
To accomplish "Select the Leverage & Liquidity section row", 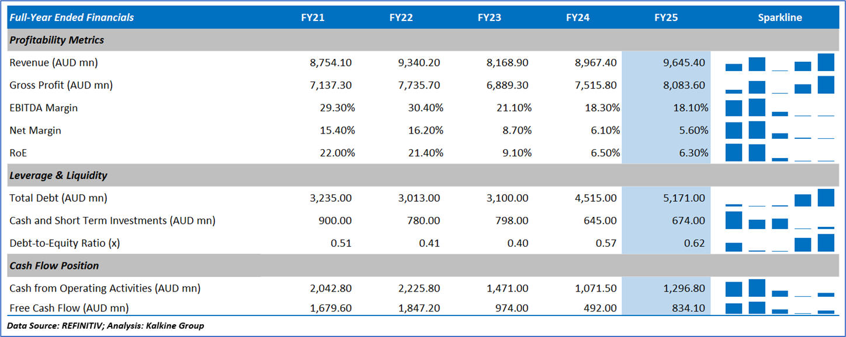I will tap(58, 175).
